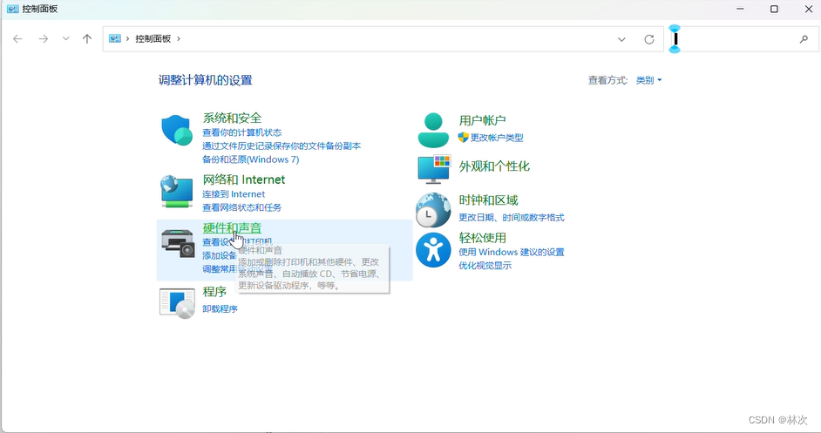The width and height of the screenshot is (821, 433).
Task: Open the 硬件和声音 category link
Action: (x=232, y=227)
